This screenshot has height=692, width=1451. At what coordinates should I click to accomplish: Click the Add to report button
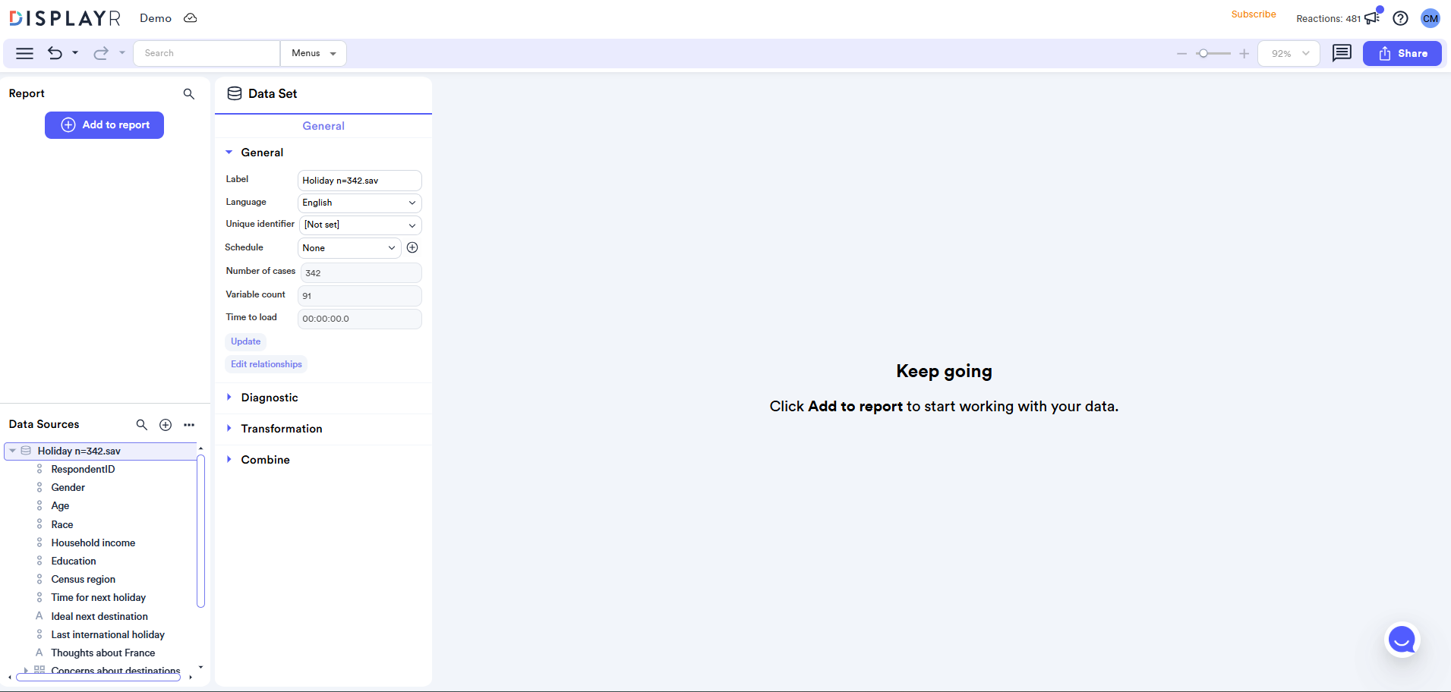[x=104, y=124]
